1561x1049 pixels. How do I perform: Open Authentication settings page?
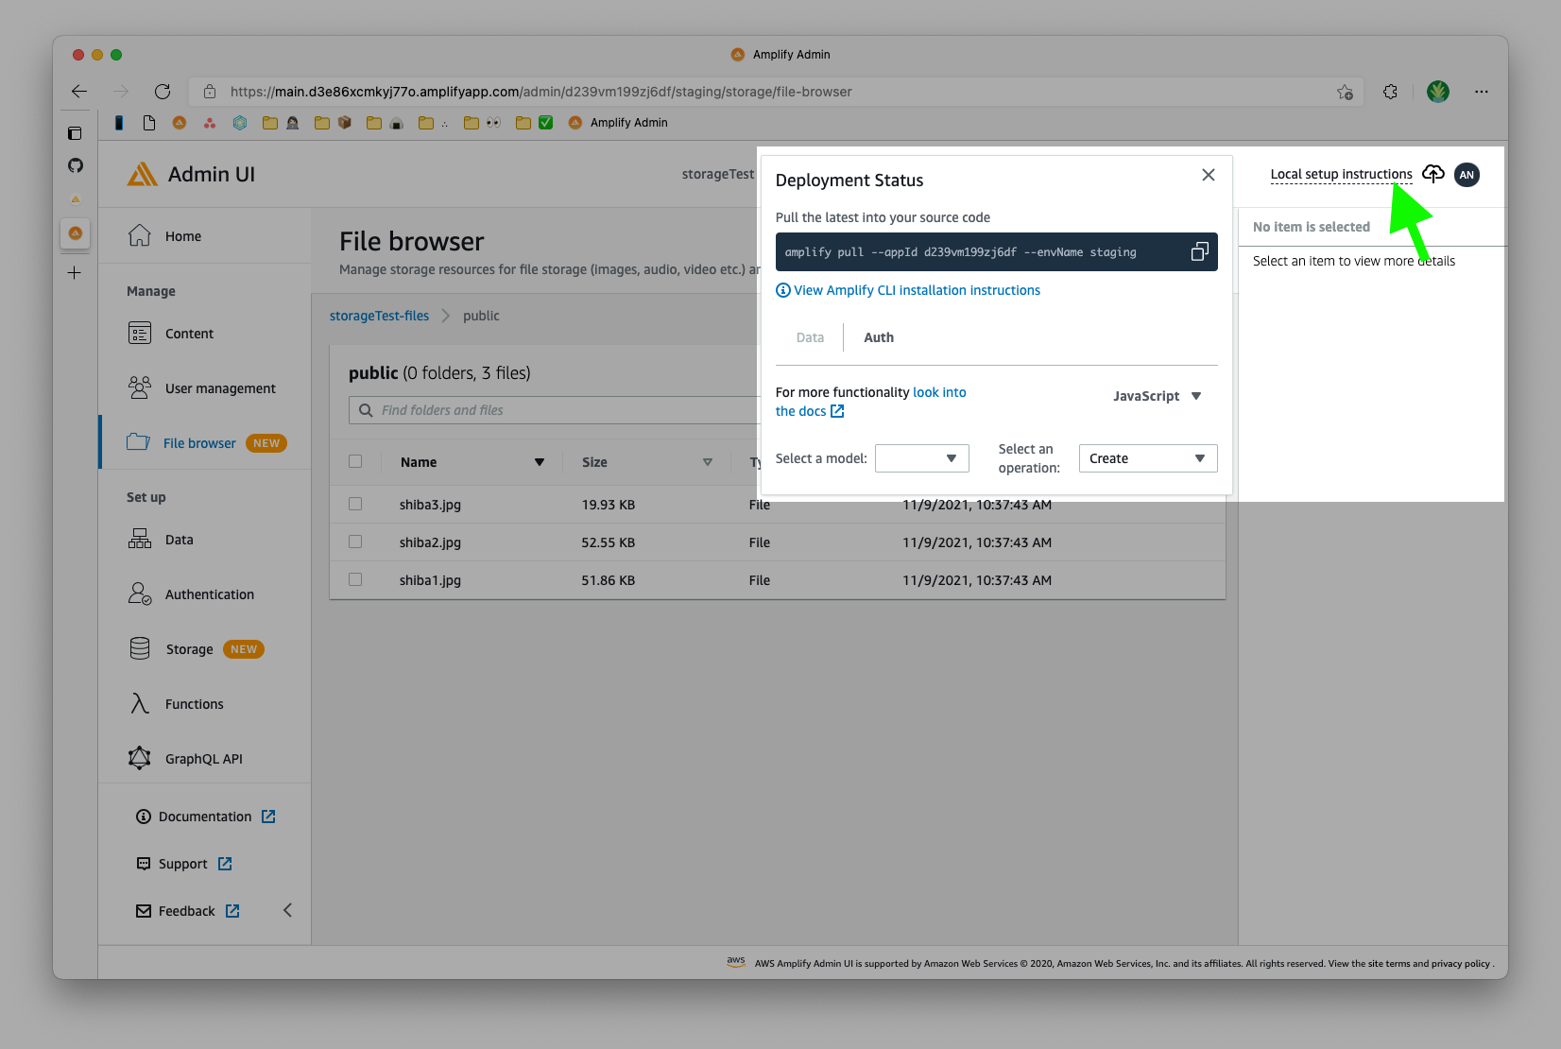point(210,594)
